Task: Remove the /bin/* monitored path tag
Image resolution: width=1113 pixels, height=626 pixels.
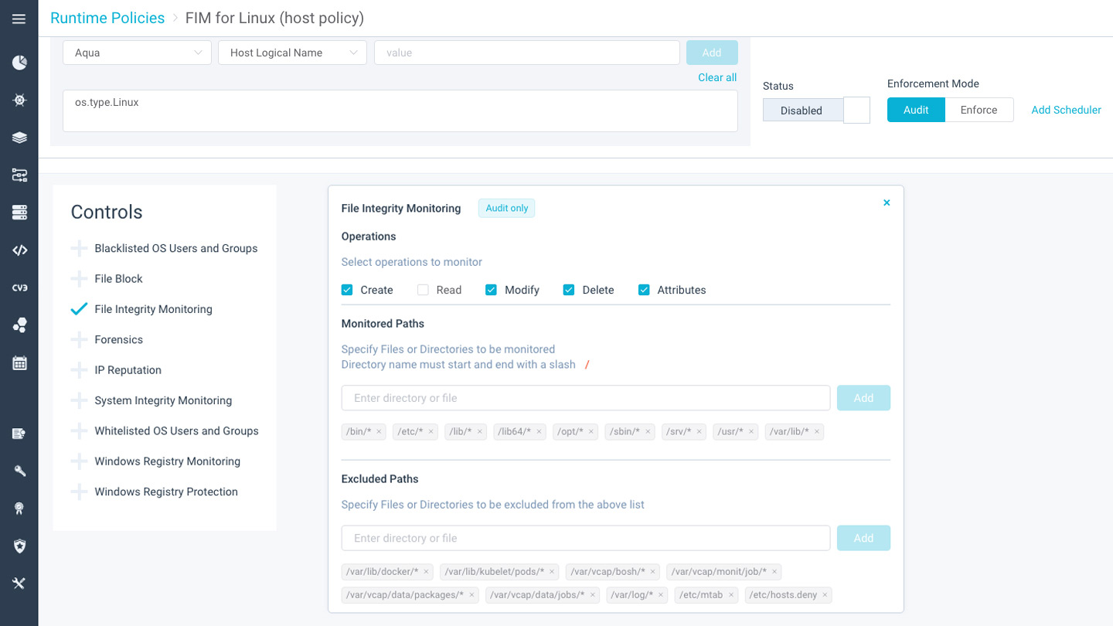Action: [x=380, y=432]
